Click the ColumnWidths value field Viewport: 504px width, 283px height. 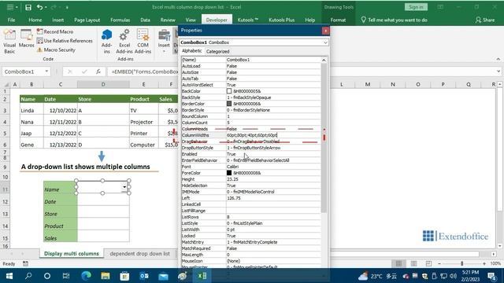tap(273, 135)
